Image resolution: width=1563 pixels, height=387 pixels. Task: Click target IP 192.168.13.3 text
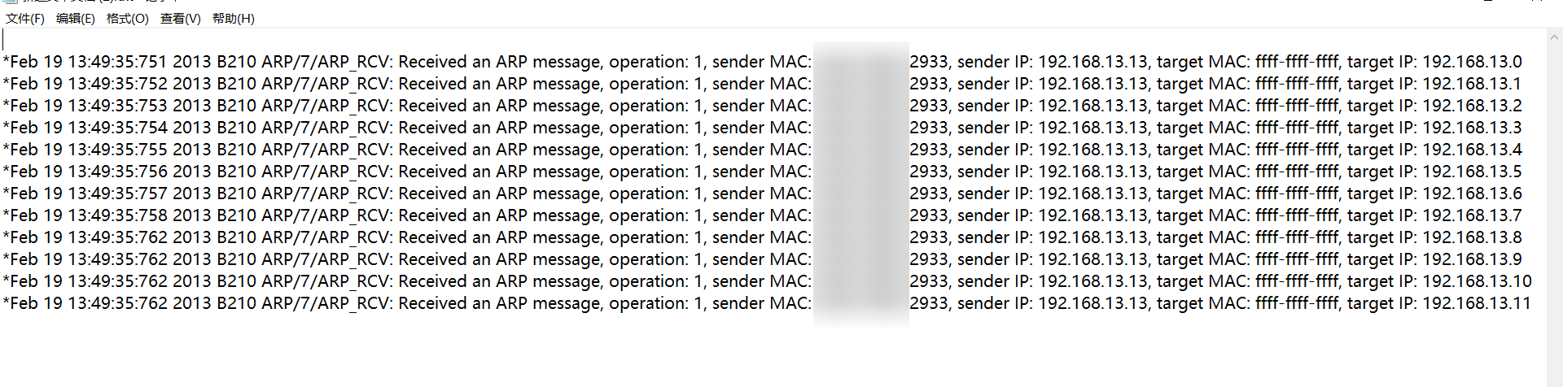1471,128
